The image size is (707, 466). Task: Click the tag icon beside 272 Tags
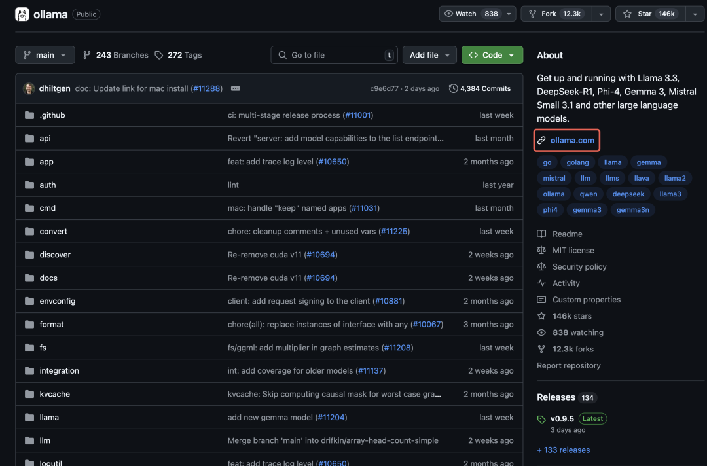(158, 55)
